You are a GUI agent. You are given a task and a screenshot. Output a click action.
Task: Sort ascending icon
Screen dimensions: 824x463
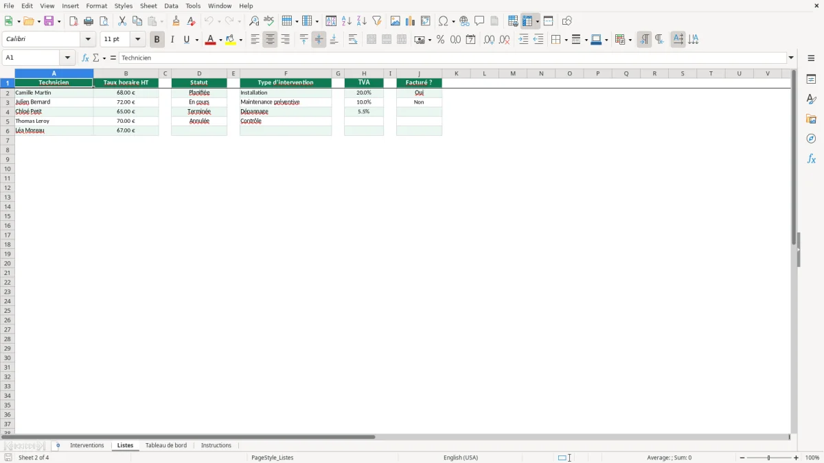pos(347,21)
